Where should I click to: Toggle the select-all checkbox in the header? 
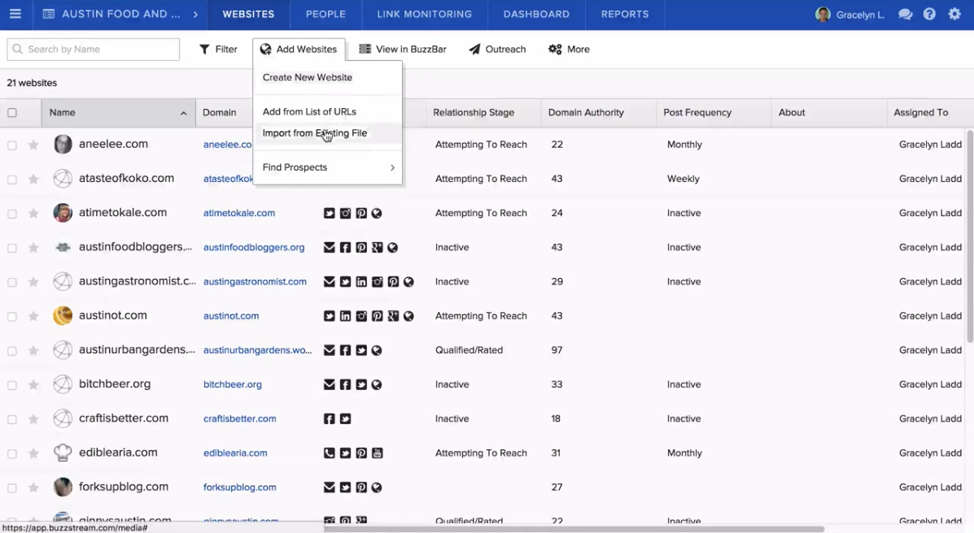[12, 112]
